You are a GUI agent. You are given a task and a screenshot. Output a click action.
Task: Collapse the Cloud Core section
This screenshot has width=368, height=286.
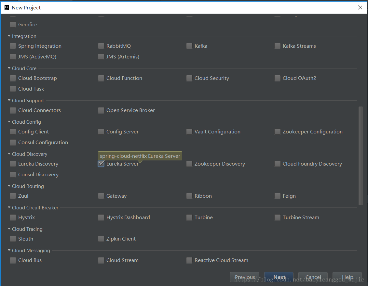point(9,68)
